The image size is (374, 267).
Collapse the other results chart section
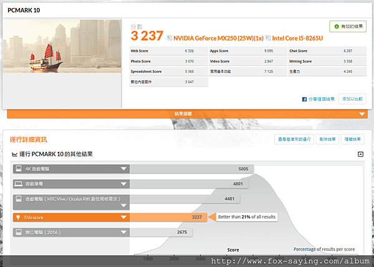point(360,154)
